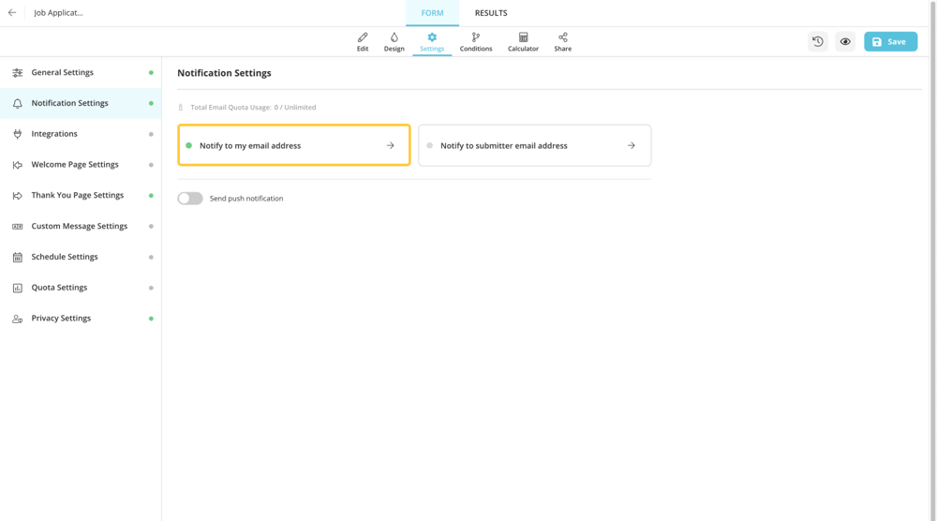Open Privacy Settings in sidebar
The image size is (937, 521).
(61, 319)
